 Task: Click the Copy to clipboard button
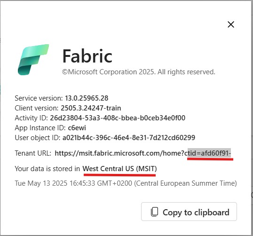pos(189,212)
